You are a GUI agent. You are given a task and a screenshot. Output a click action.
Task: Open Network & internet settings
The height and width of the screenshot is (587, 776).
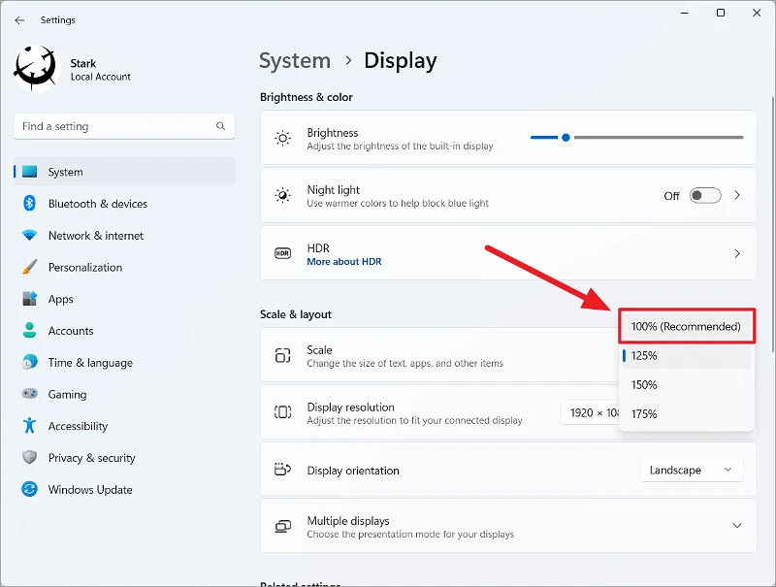click(124, 236)
